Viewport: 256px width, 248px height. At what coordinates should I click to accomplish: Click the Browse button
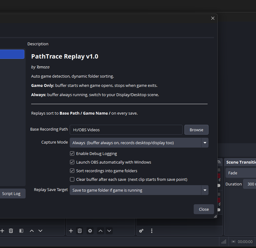[x=196, y=130]
